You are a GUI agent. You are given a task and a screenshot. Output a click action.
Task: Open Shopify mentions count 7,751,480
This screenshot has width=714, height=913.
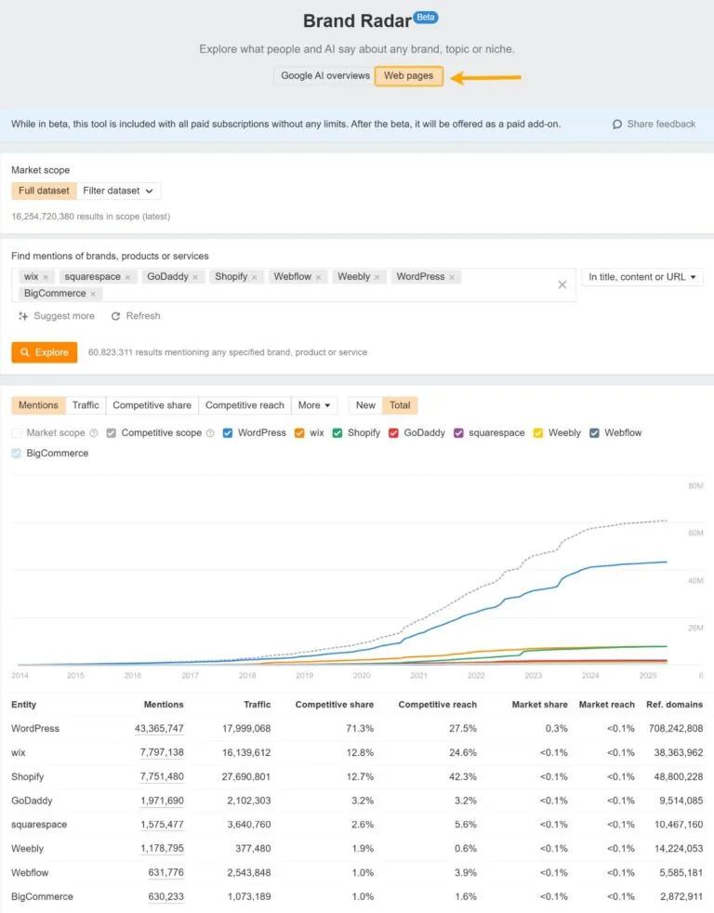(162, 776)
